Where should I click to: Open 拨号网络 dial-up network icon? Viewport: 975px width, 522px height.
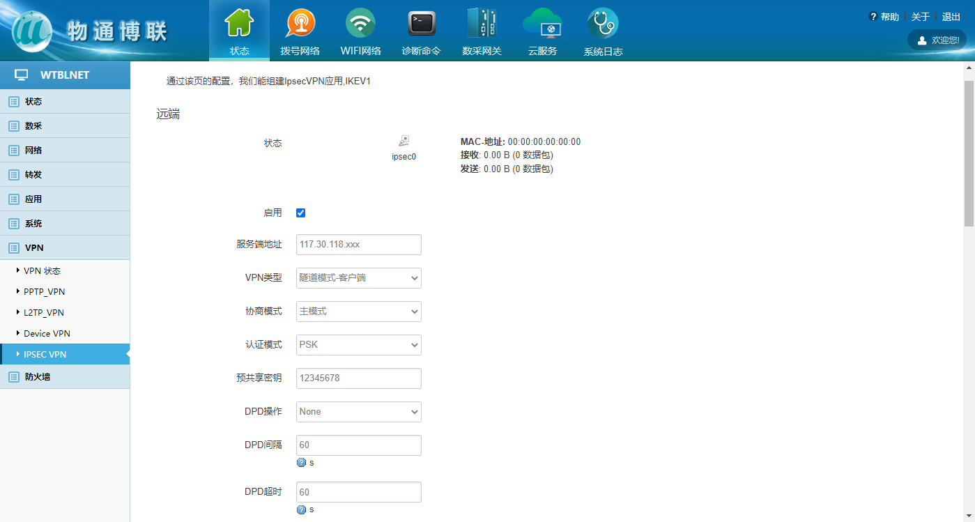(x=300, y=24)
